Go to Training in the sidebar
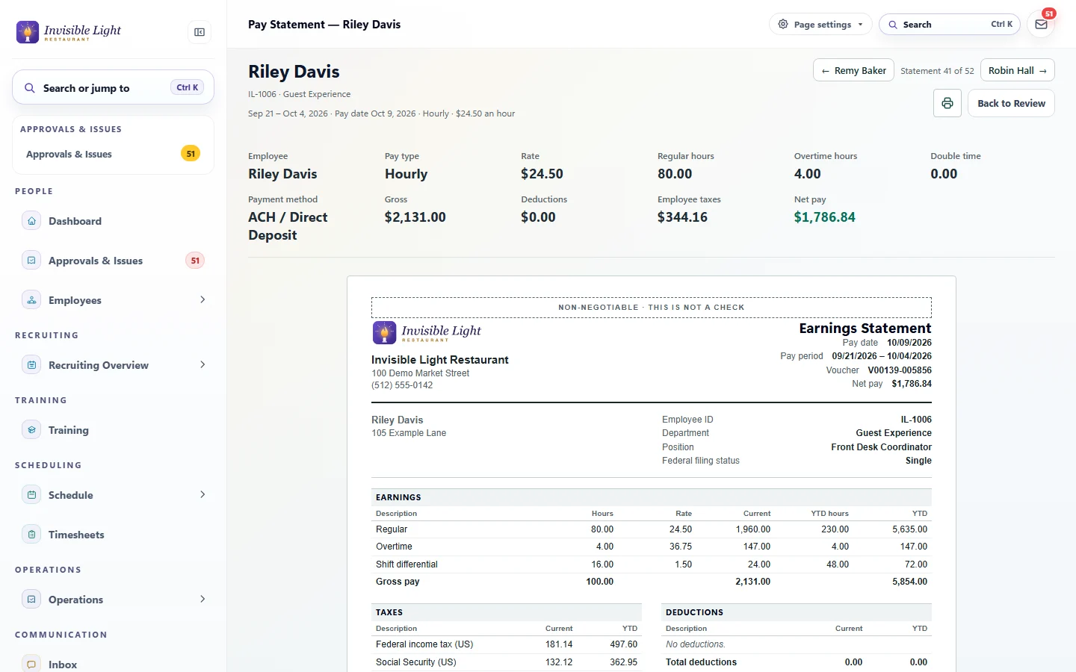1076x672 pixels. pyautogui.click(x=114, y=430)
